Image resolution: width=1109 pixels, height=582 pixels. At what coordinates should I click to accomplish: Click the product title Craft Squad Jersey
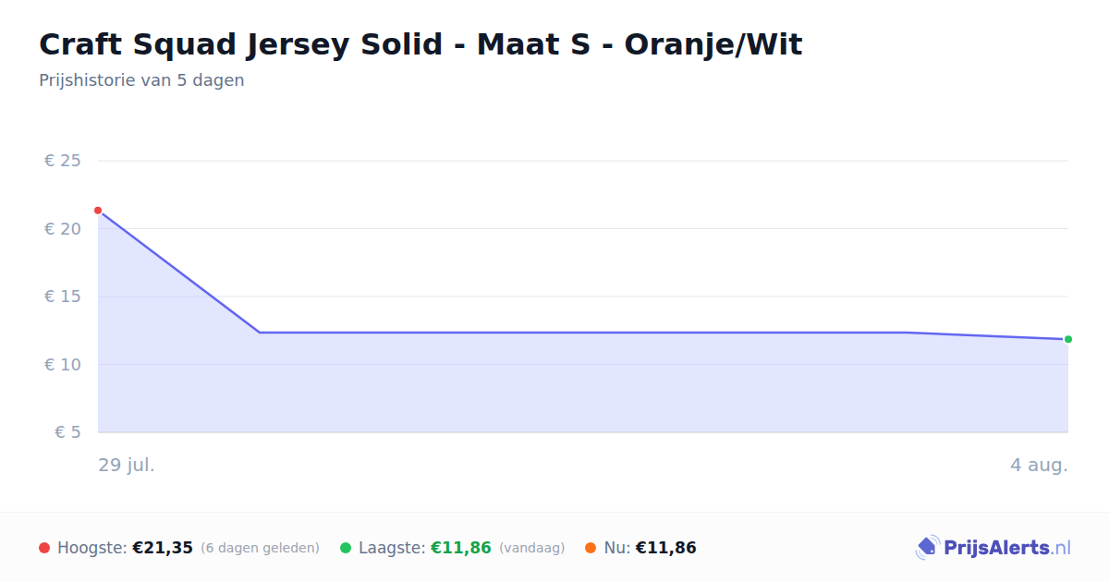[x=420, y=44]
